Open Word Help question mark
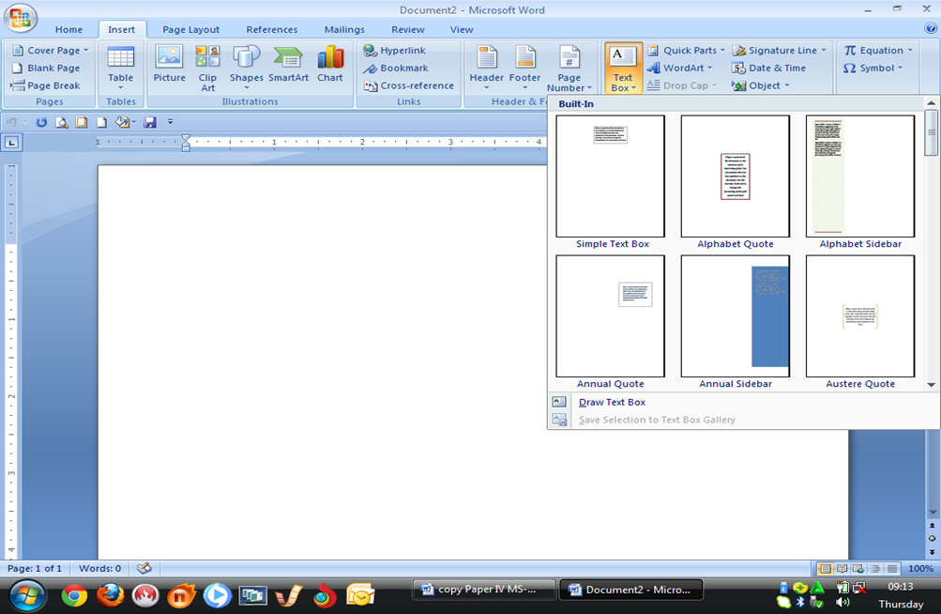 [x=931, y=28]
